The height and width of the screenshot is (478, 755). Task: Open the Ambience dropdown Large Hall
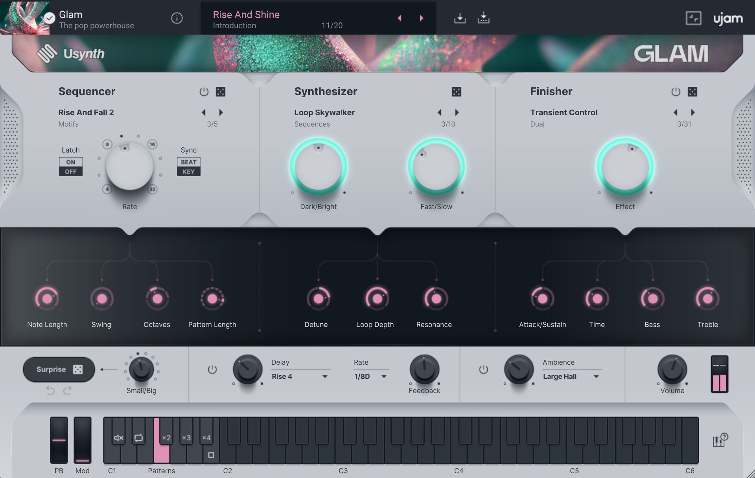(571, 376)
